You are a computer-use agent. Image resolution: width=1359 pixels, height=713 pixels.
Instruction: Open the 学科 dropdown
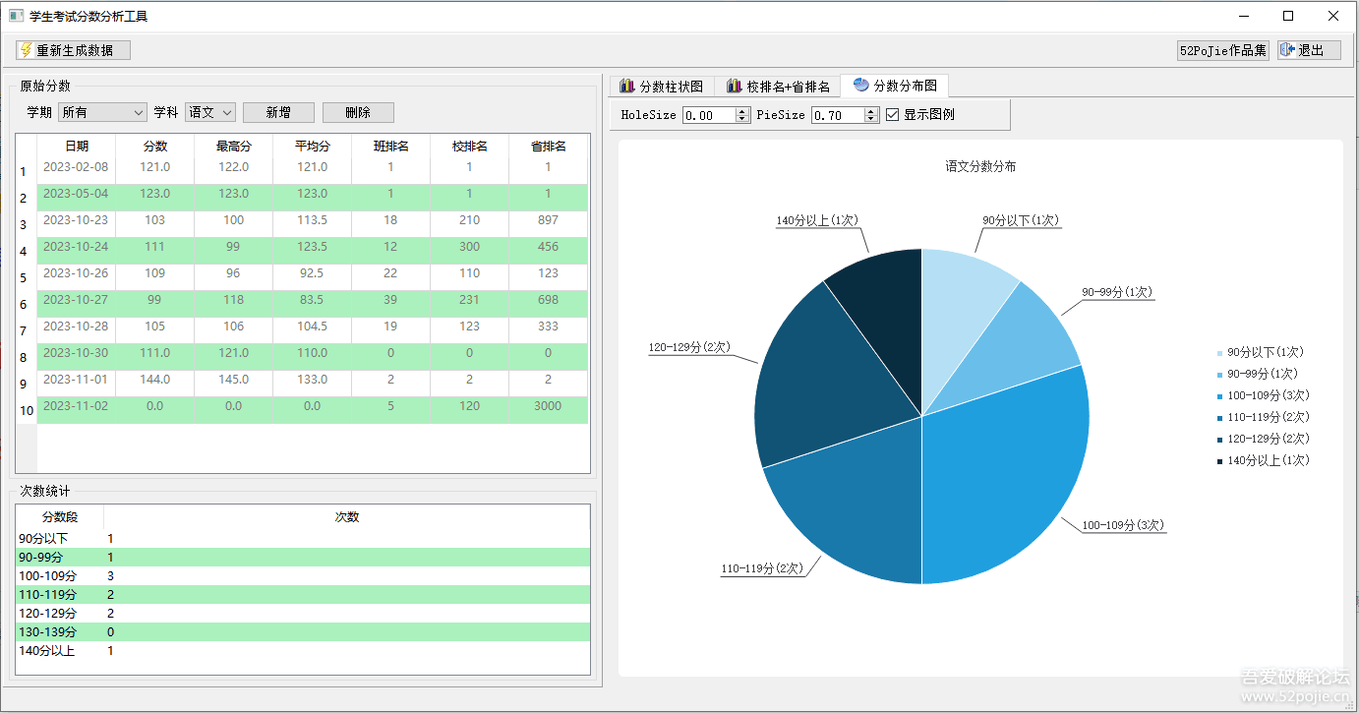pos(209,113)
